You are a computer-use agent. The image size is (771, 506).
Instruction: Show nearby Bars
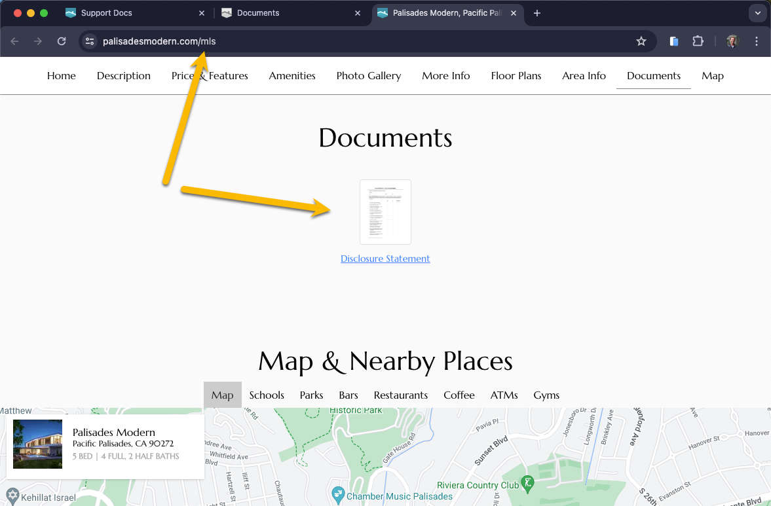348,395
